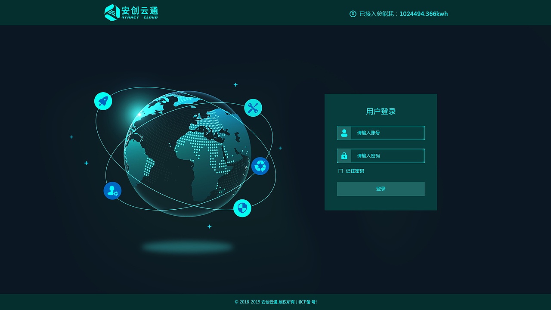This screenshot has width=551, height=310.
Task: Click the user silhouette icon in account field
Action: click(x=344, y=133)
